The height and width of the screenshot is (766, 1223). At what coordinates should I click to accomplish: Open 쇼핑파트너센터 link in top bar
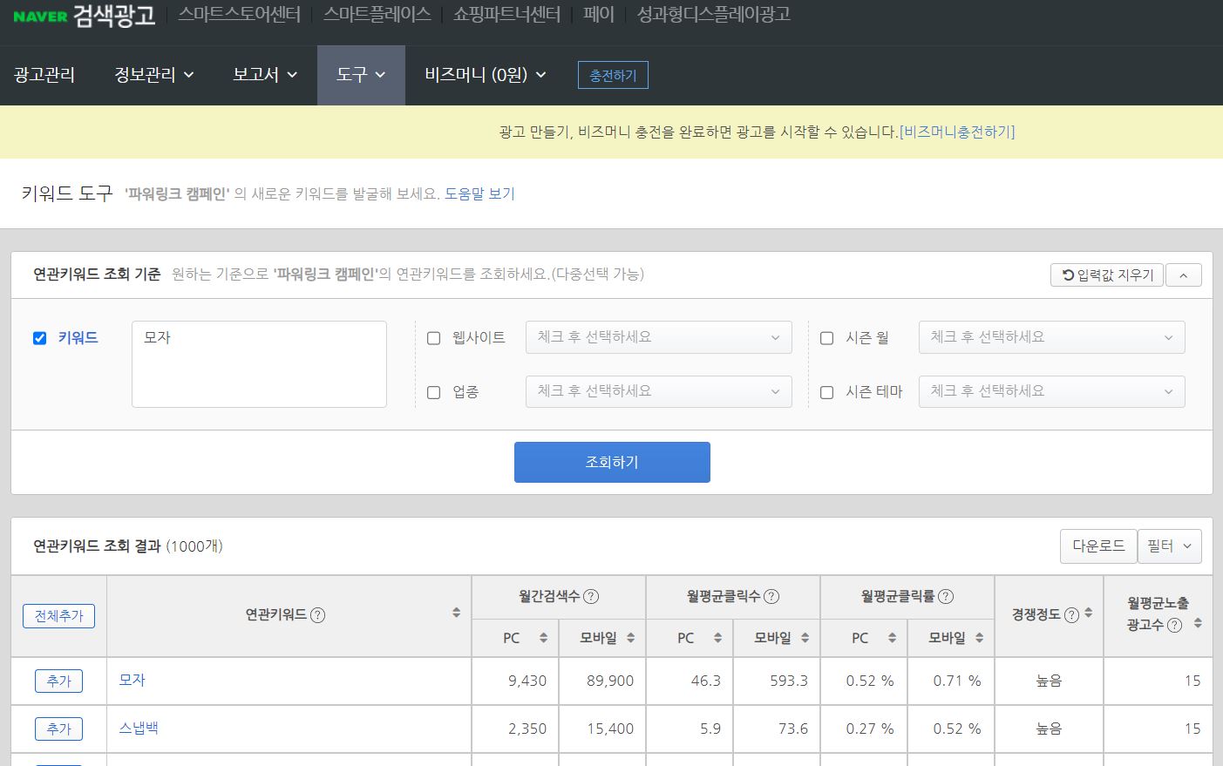point(506,15)
